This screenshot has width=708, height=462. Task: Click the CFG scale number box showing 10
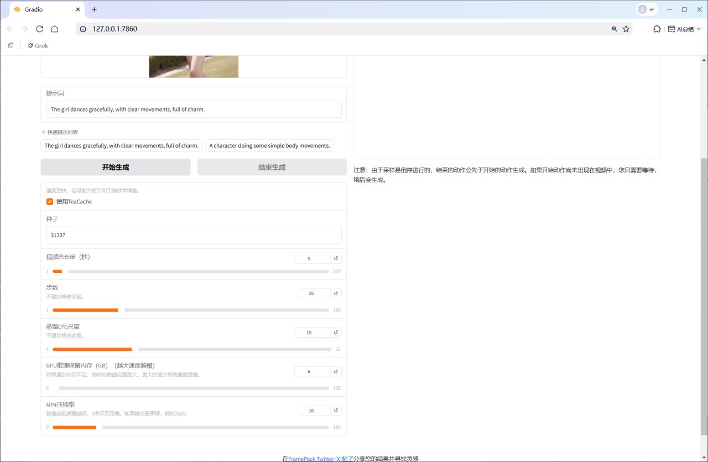pos(312,333)
